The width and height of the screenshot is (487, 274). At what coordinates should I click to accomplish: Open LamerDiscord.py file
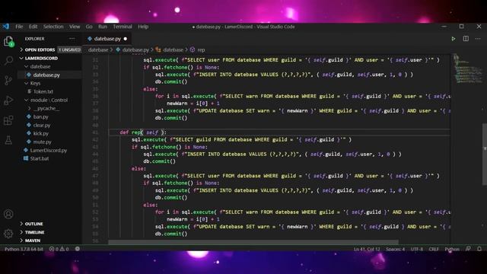[49, 151]
